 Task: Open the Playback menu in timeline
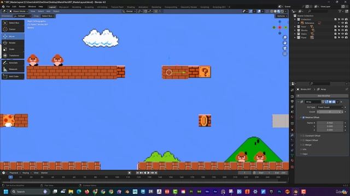point(15,173)
